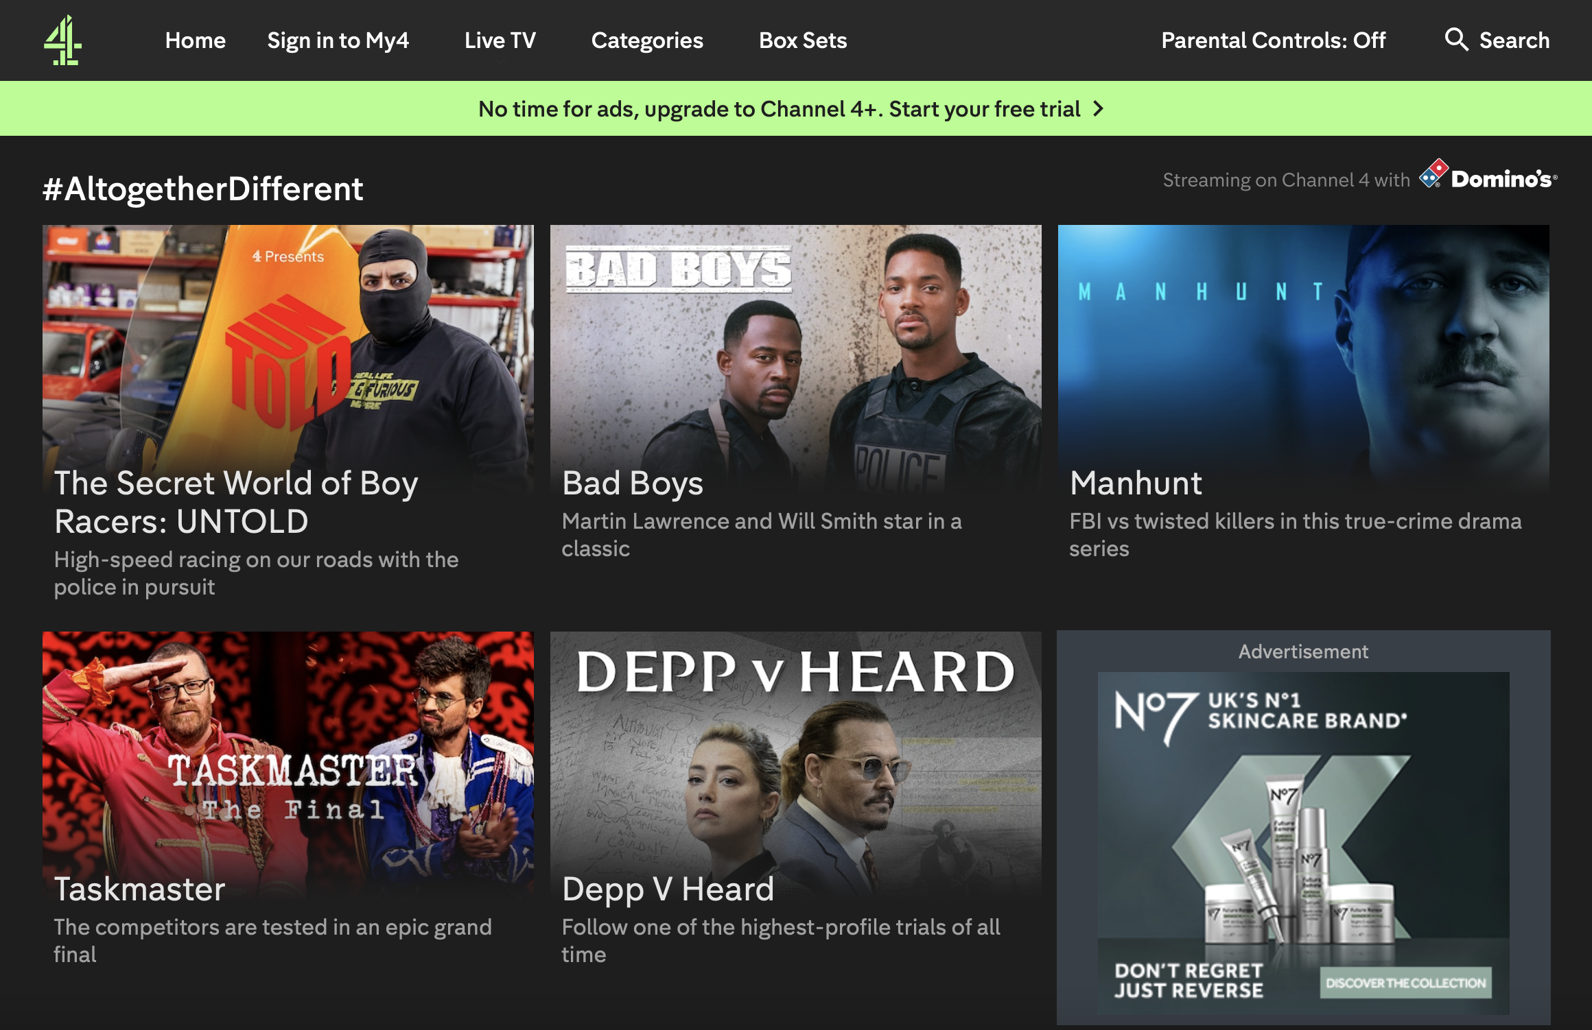1592x1030 pixels.
Task: Click the Taskmaster title text link
Action: point(140,889)
